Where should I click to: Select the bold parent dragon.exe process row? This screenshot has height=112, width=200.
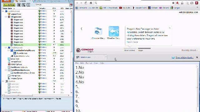coord(36,17)
